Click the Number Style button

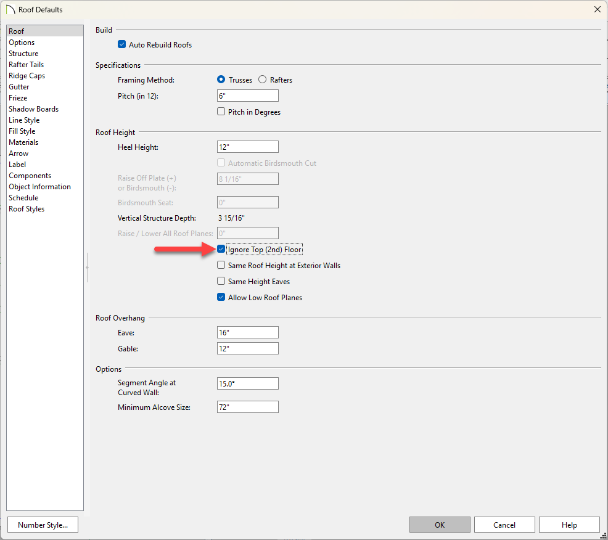pyautogui.click(x=43, y=525)
